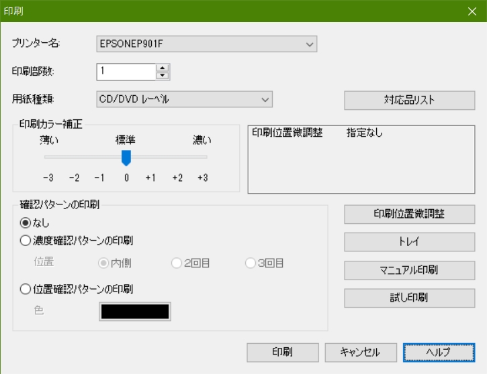This screenshot has width=487, height=374.
Task: Open 印刷位置微調整 settings button
Action: click(409, 214)
